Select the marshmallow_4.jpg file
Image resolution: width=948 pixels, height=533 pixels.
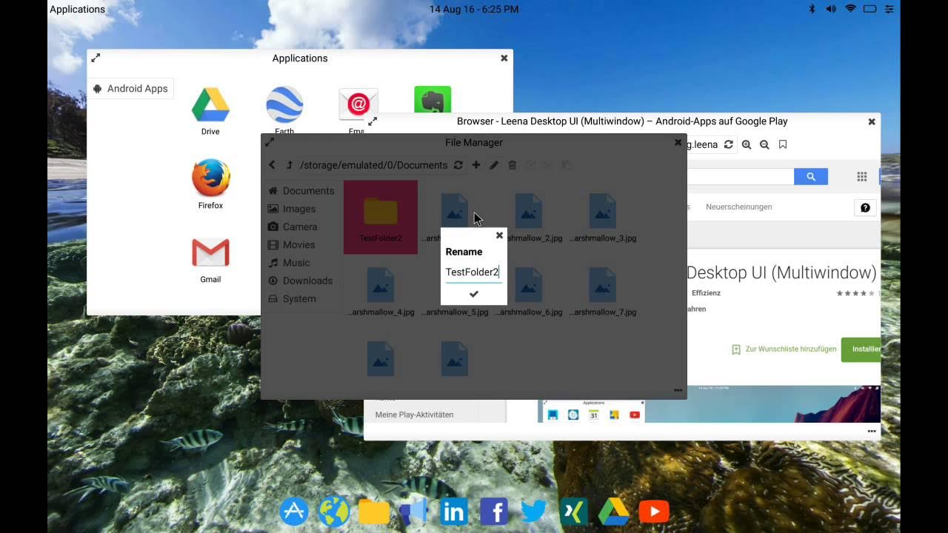pyautogui.click(x=381, y=291)
